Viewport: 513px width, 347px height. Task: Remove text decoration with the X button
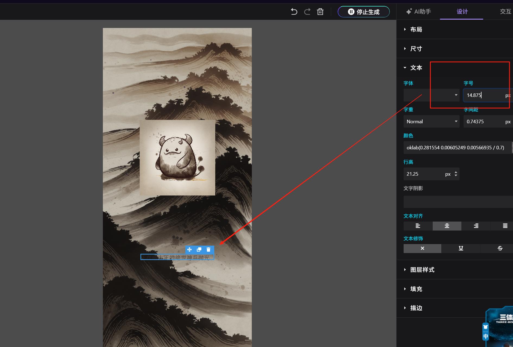[422, 248]
